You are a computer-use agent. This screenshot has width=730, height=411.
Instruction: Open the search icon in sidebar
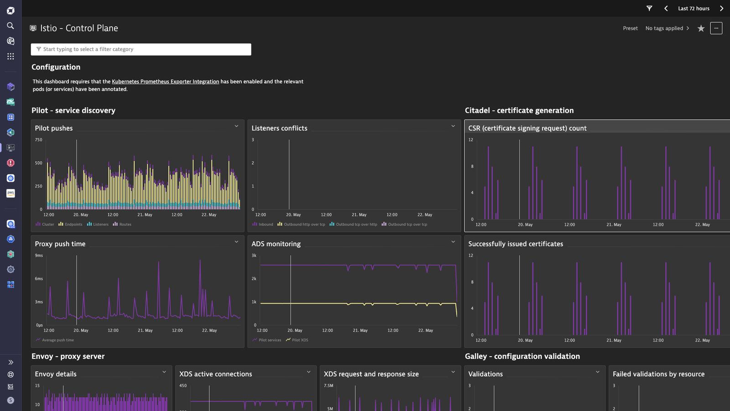[10, 26]
